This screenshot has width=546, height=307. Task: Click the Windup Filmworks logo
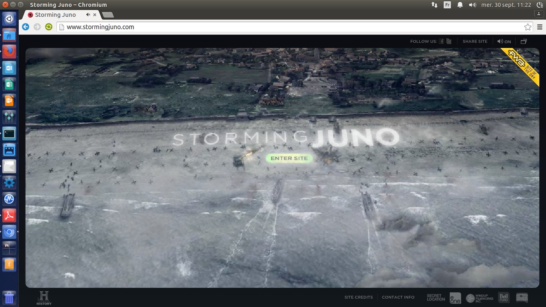(x=480, y=298)
